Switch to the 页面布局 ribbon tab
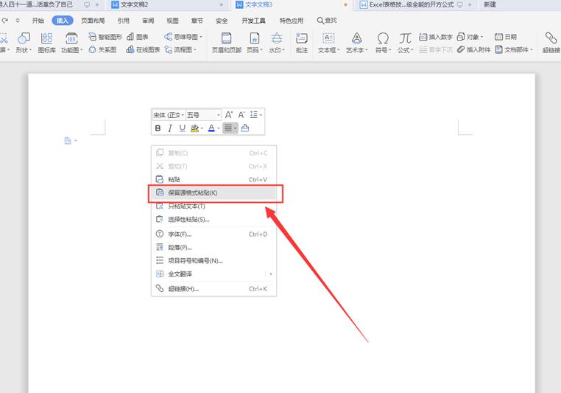 coord(93,21)
